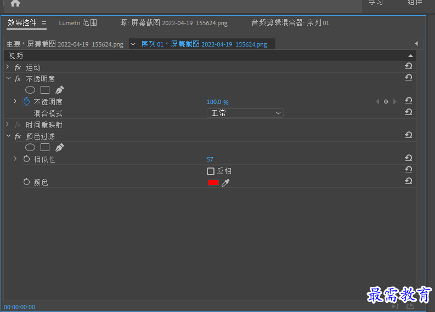Image resolution: width=435 pixels, height=312 pixels.
Task: Add or remove 不透明度 keyframe
Action: (x=386, y=102)
